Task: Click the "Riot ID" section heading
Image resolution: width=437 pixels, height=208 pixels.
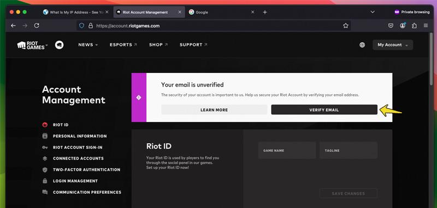Action: tap(159, 146)
